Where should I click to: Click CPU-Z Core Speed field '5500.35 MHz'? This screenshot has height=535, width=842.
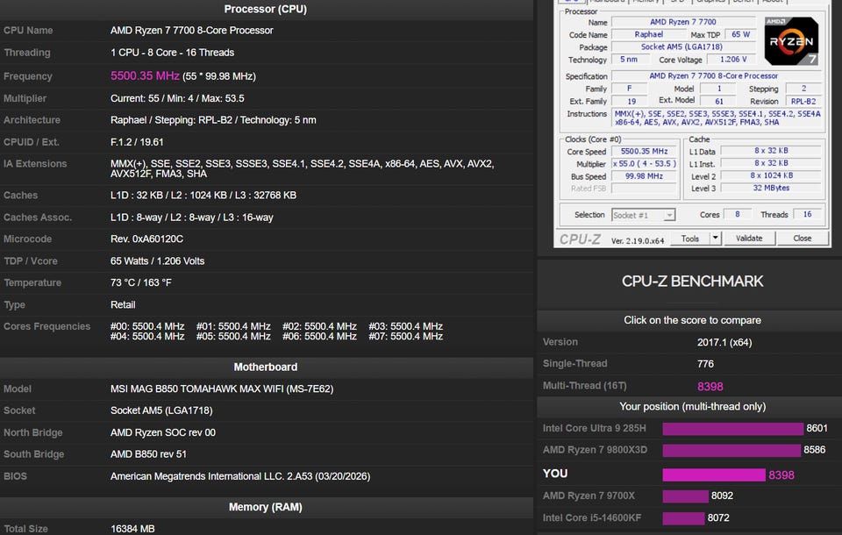pos(644,152)
